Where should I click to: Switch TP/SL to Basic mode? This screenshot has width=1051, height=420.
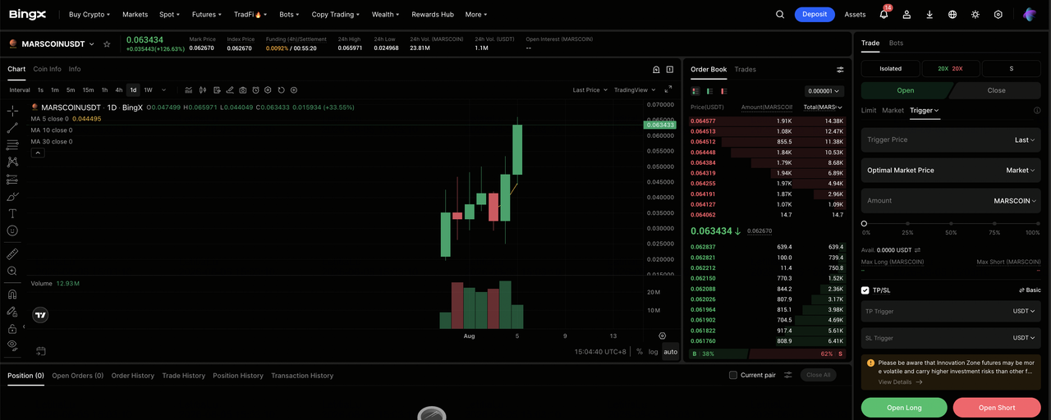coord(1030,290)
